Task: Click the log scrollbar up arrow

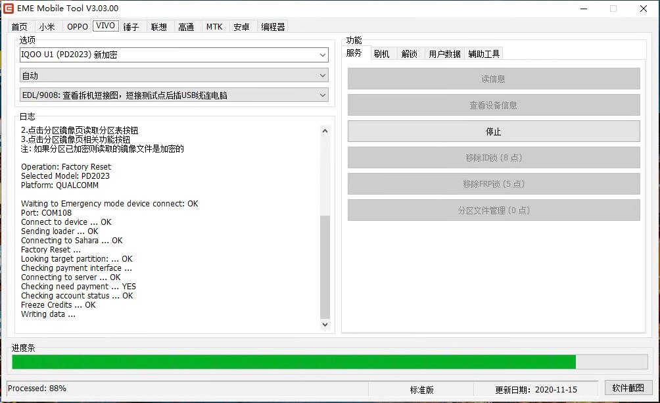Action: click(x=325, y=131)
